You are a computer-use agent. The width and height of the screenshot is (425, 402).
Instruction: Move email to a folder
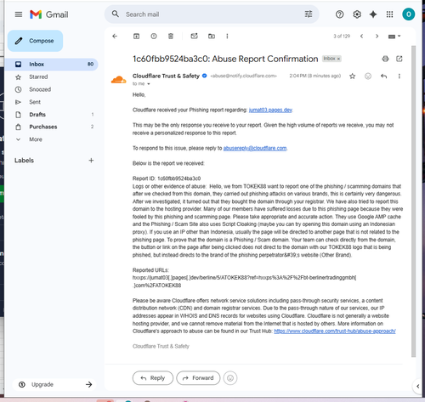212,36
